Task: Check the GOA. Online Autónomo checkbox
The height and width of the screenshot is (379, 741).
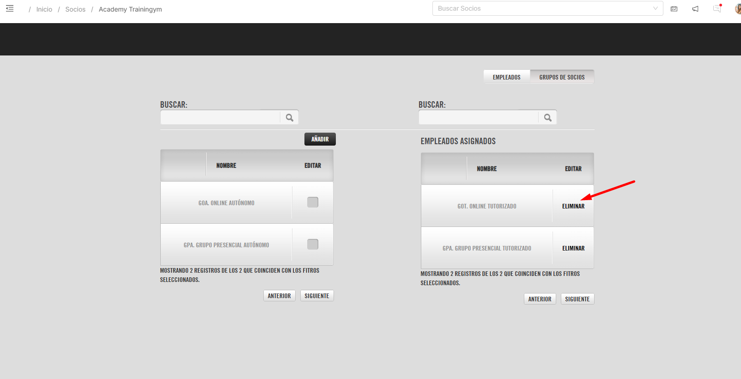Action: (x=313, y=202)
